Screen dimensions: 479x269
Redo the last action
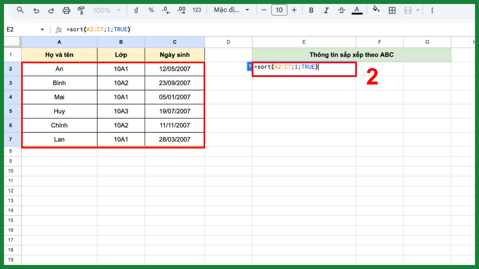(51, 10)
